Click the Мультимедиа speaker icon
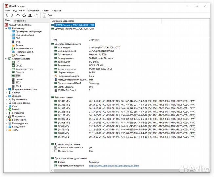The image size is (214, 177). coord(10,100)
